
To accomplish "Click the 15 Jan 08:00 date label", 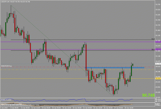I will tap(56, 108).
